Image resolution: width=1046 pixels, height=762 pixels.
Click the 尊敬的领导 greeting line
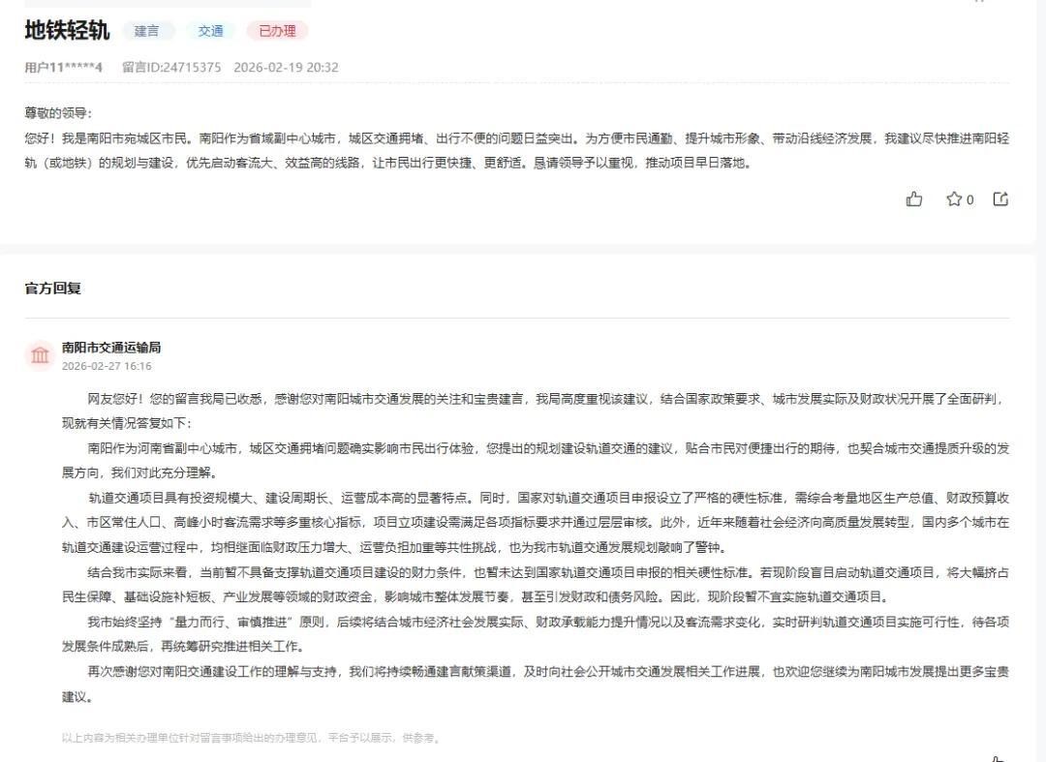pyautogui.click(x=58, y=113)
